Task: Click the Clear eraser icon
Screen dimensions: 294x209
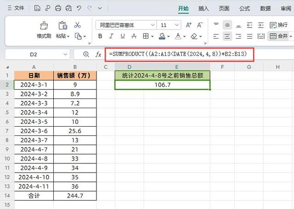Action: pyautogui.click(x=194, y=36)
